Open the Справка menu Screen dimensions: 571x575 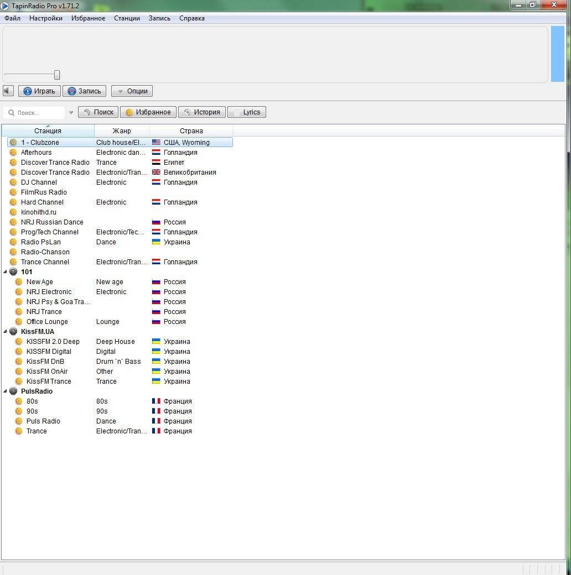click(x=192, y=18)
